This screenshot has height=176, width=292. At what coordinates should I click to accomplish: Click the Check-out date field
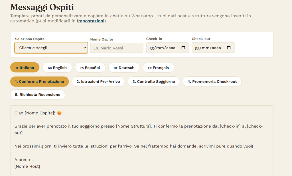click(213, 48)
